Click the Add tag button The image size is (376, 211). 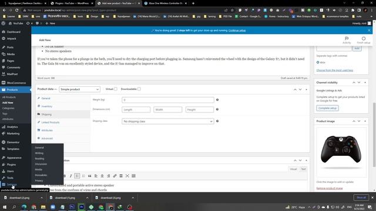pyautogui.click(x=357, y=48)
